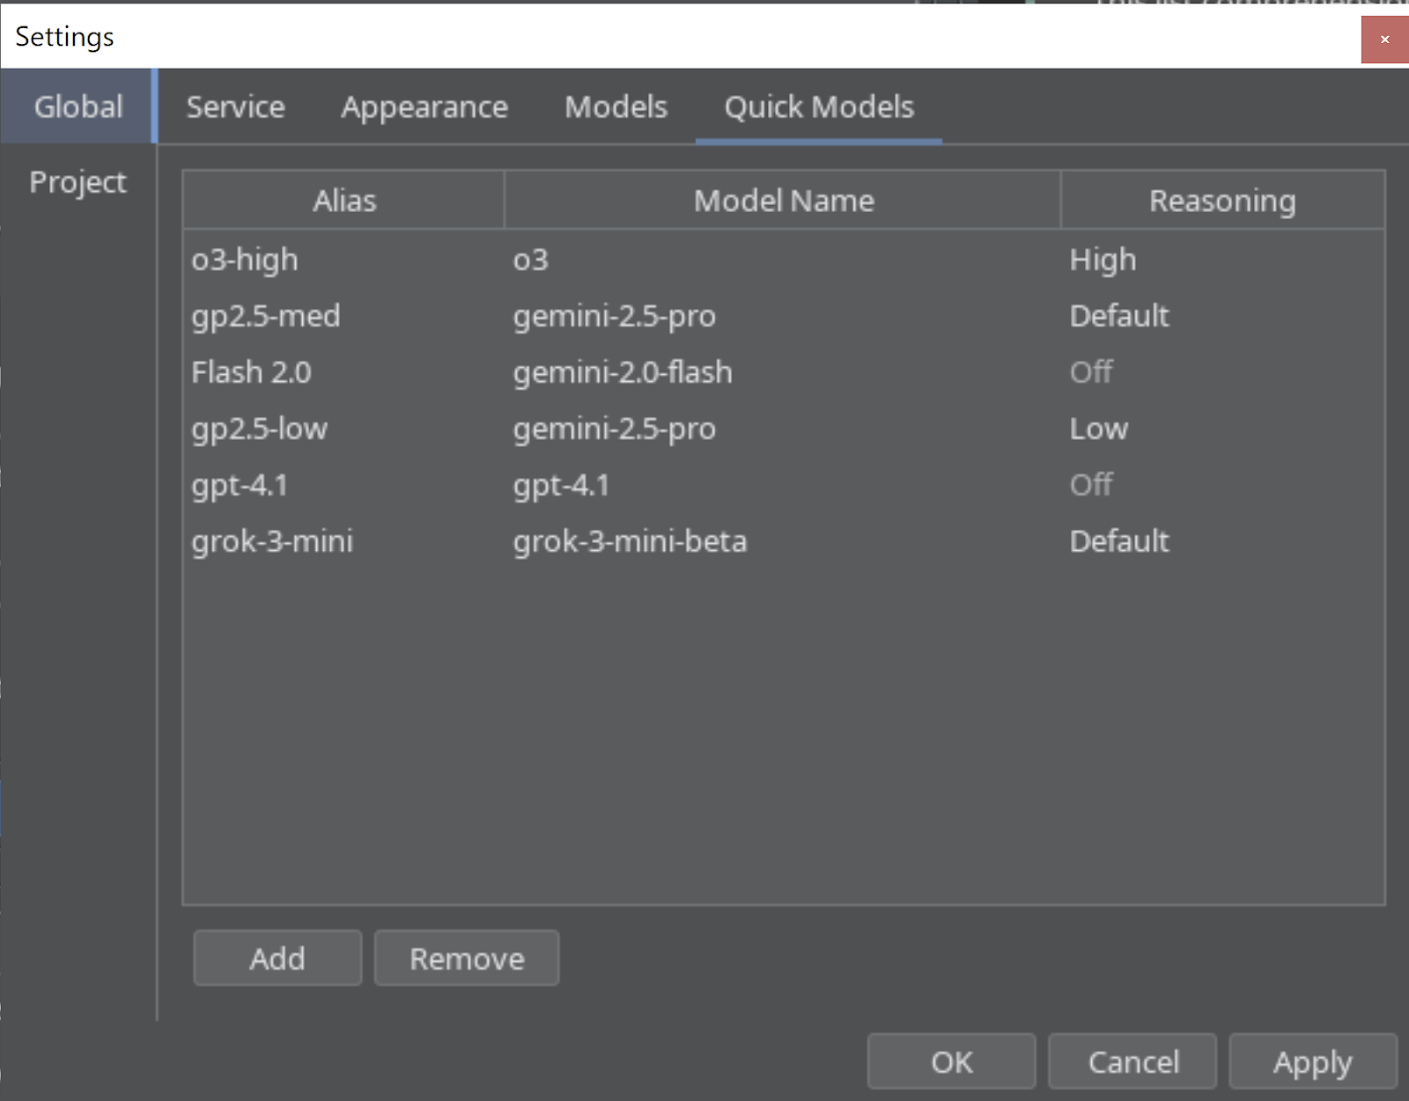Select the gp2.5-low alias cell
The width and height of the screenshot is (1409, 1101).
[x=344, y=429]
